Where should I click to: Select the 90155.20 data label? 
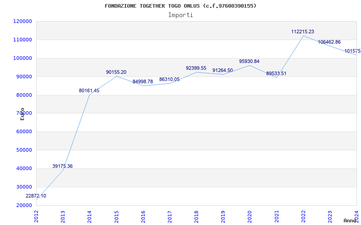[x=116, y=72]
